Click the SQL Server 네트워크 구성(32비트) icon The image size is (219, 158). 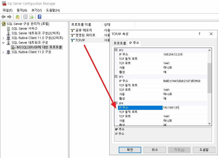point(8,33)
